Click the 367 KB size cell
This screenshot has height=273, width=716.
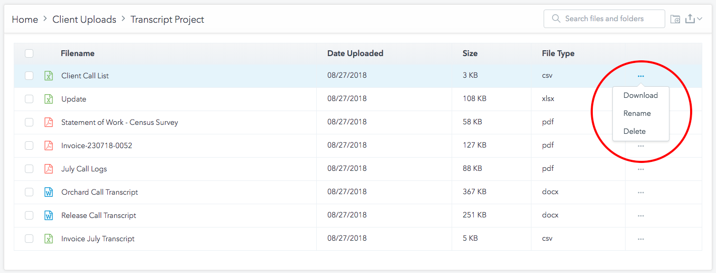[474, 192]
